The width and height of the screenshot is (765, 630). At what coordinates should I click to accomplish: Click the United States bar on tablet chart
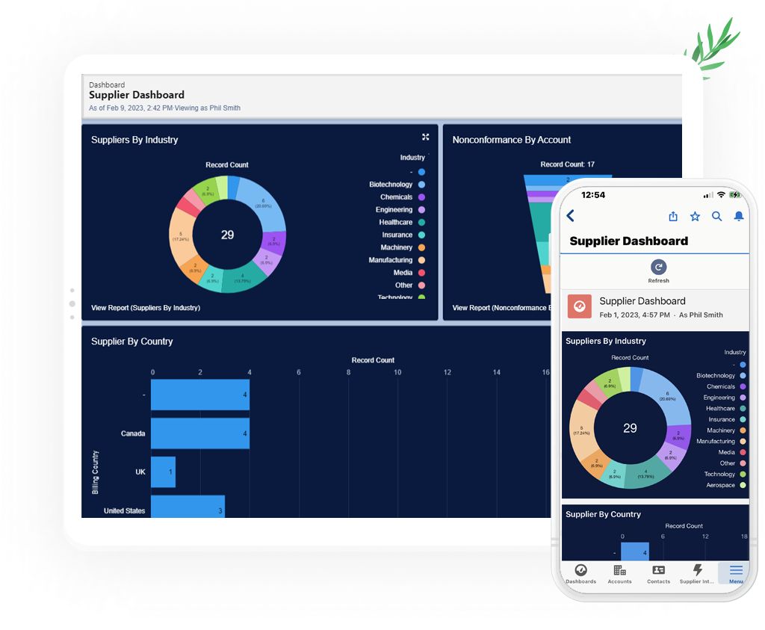[x=188, y=507]
